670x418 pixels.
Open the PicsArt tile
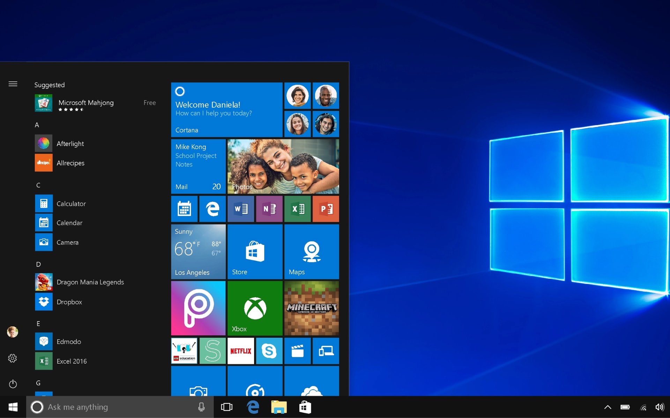click(198, 308)
